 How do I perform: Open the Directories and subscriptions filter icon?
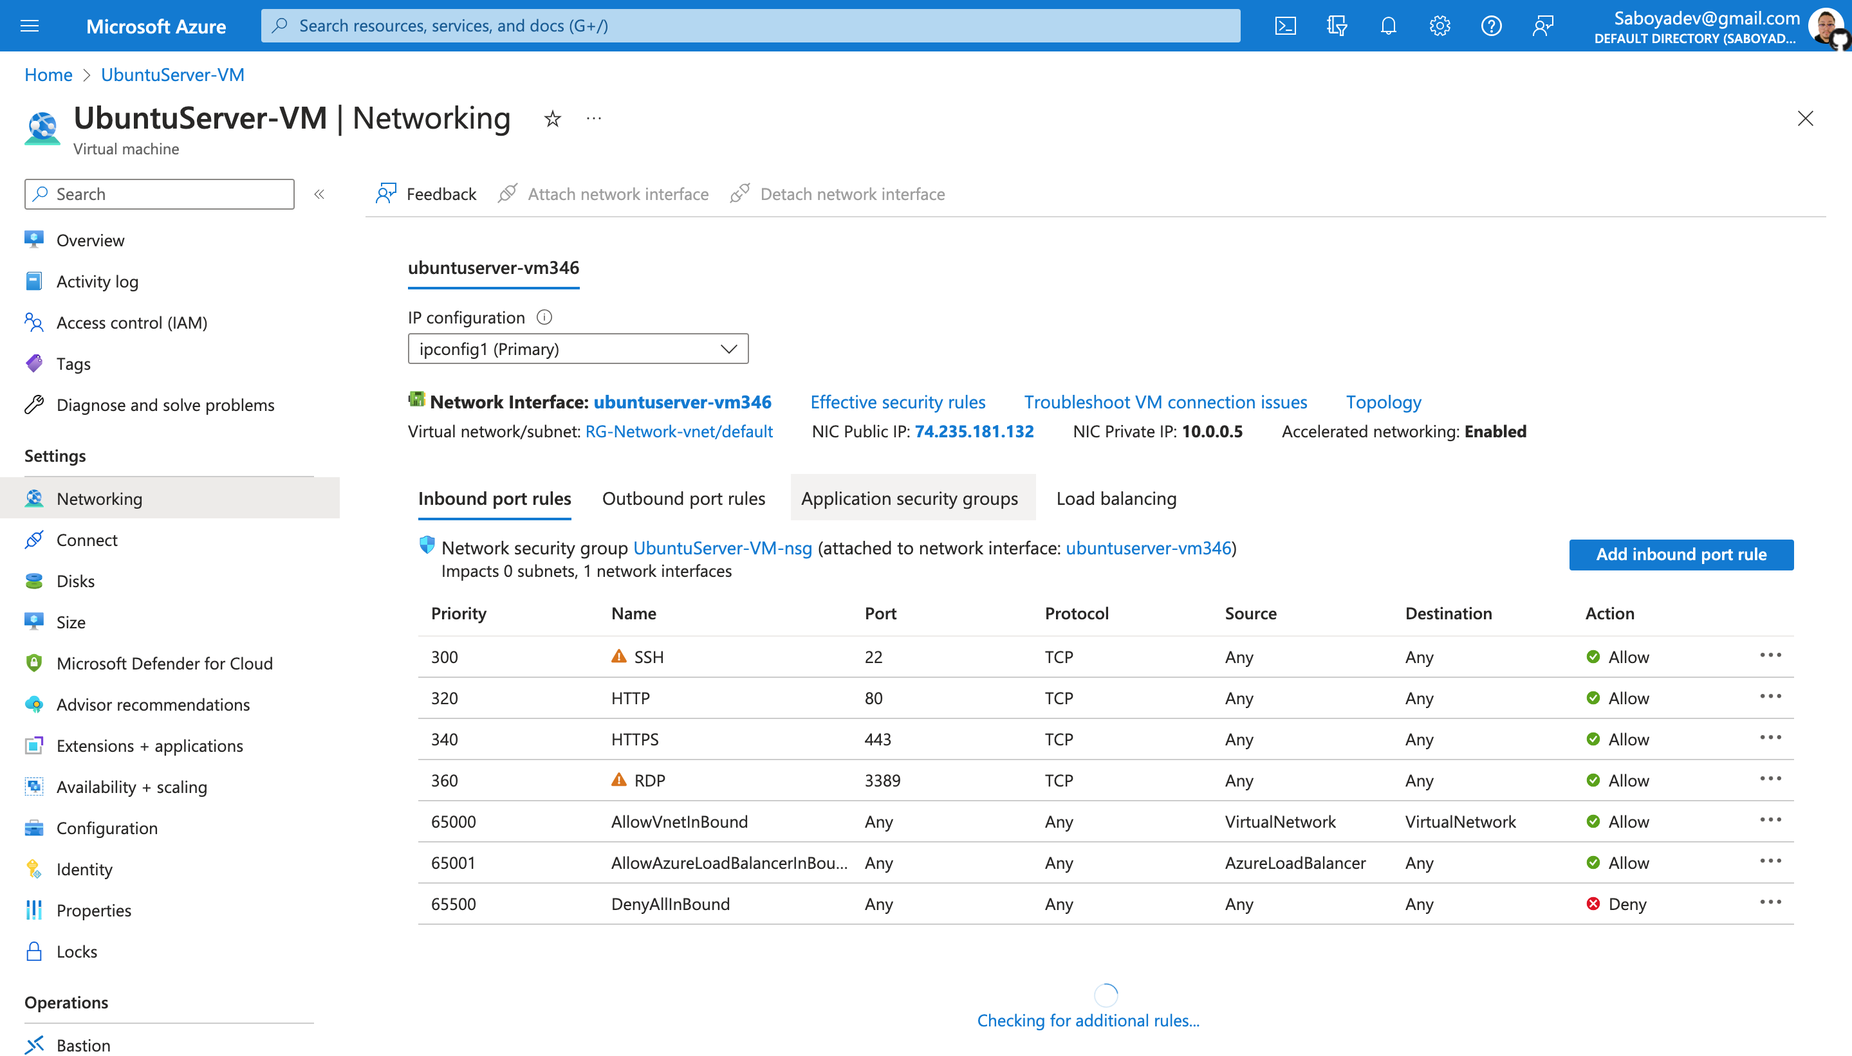click(1336, 26)
